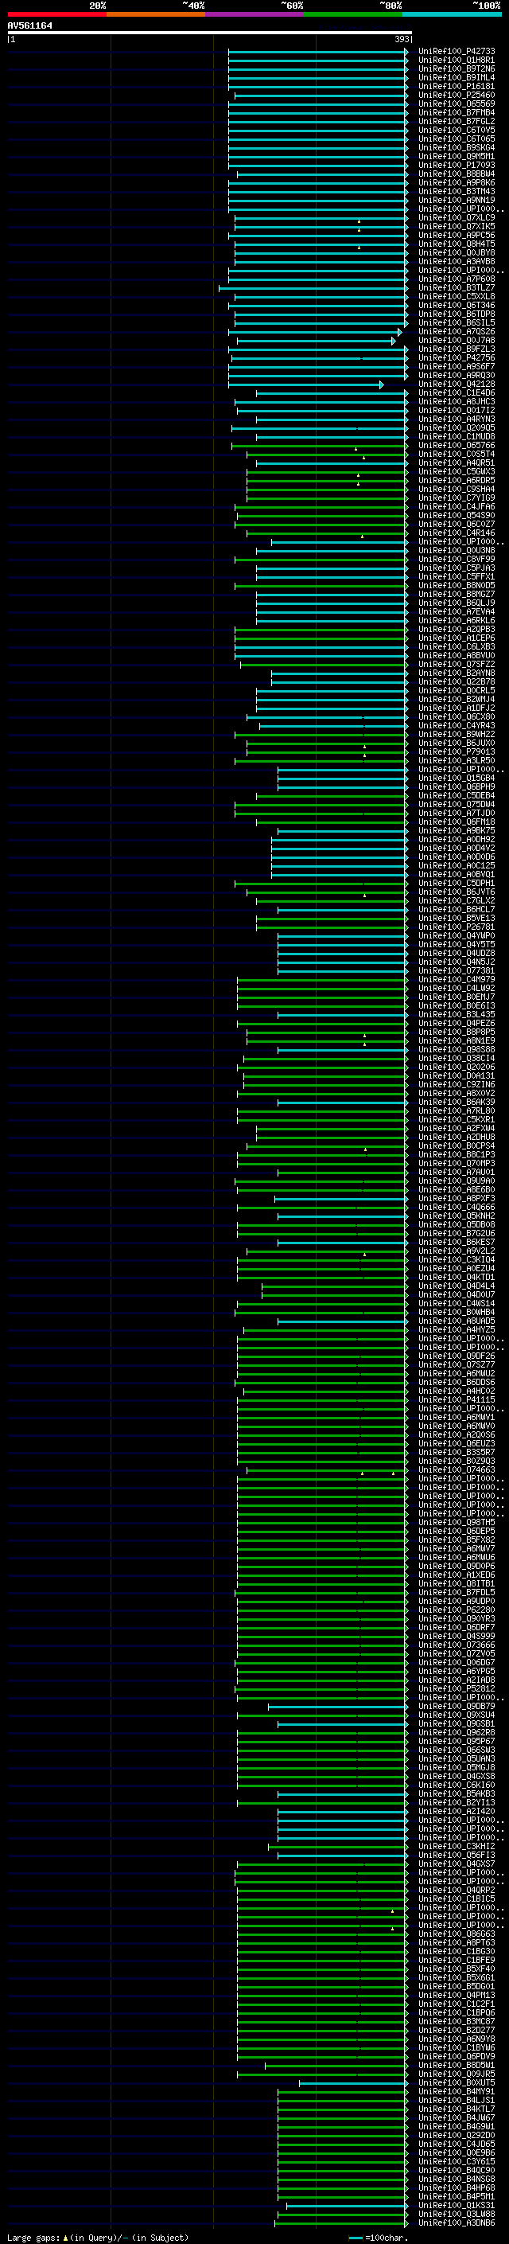Select hit label UniRef100_C4M979
Viewport: 509px width, 2244px height.
tap(456, 979)
